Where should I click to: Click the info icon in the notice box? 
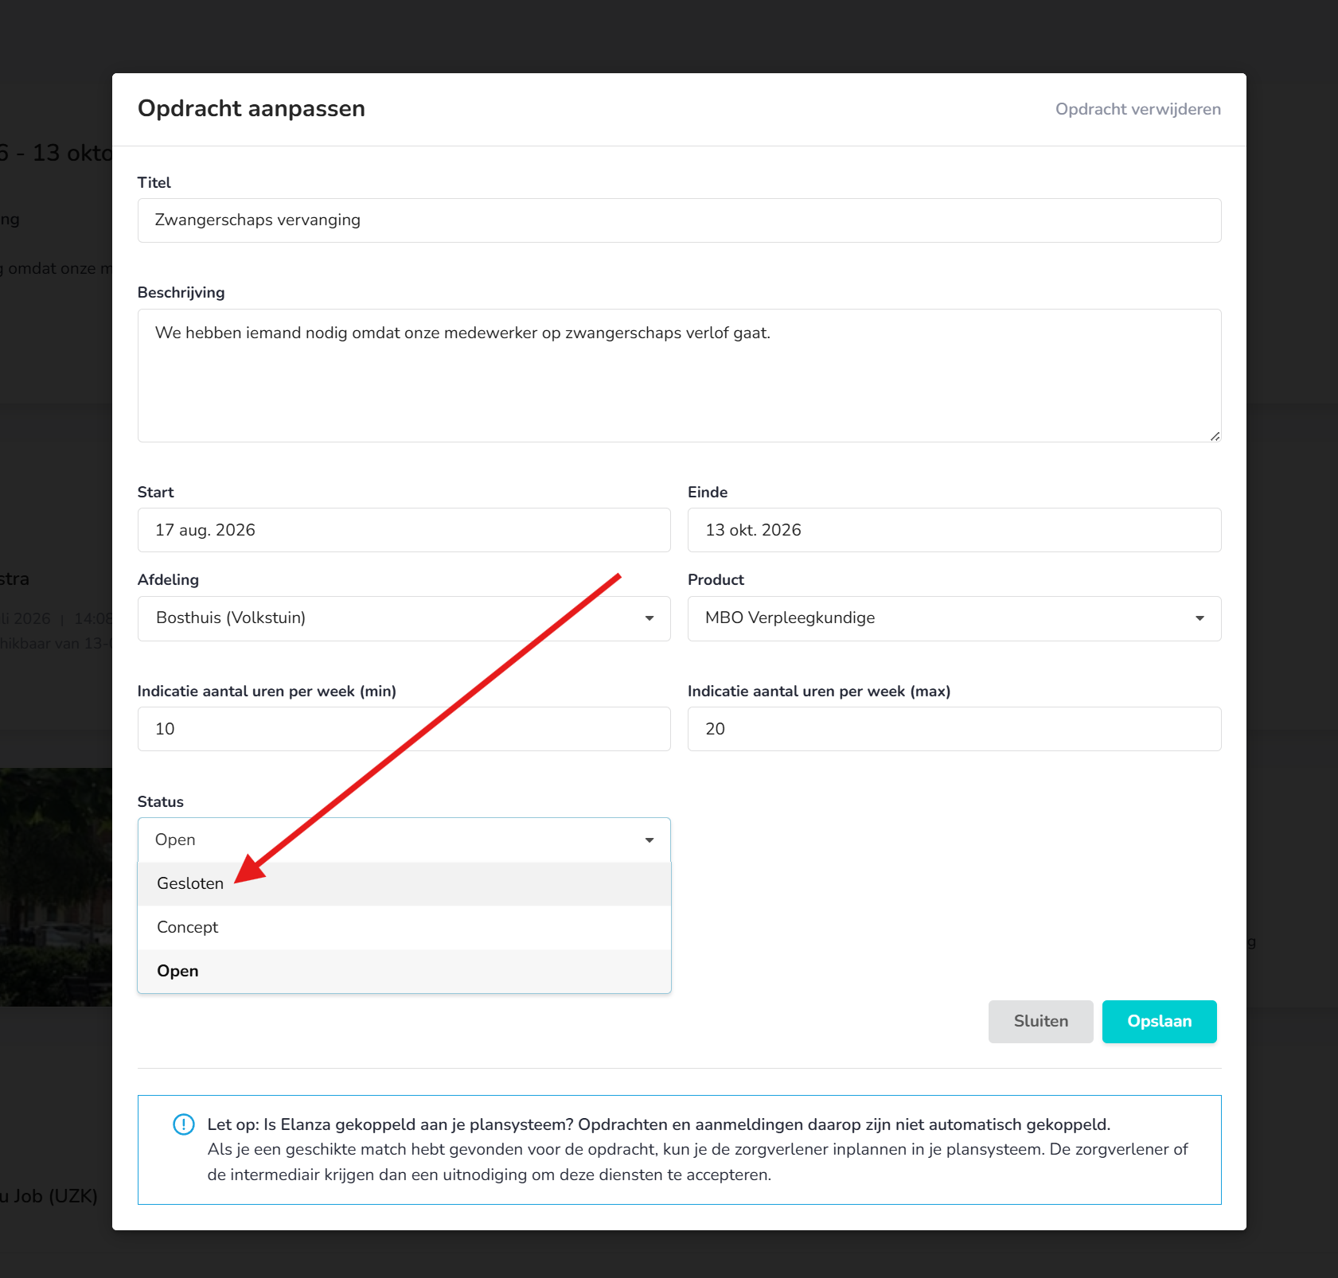184,1124
